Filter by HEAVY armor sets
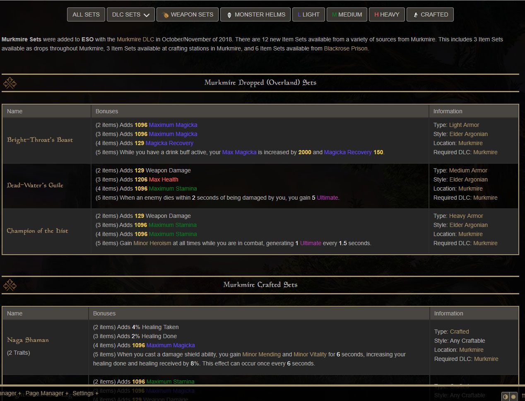This screenshot has width=525, height=401. [x=387, y=14]
